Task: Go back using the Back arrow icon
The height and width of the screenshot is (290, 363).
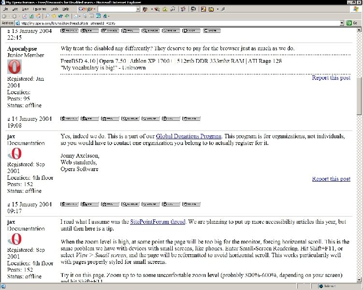Action: click(x=4, y=16)
